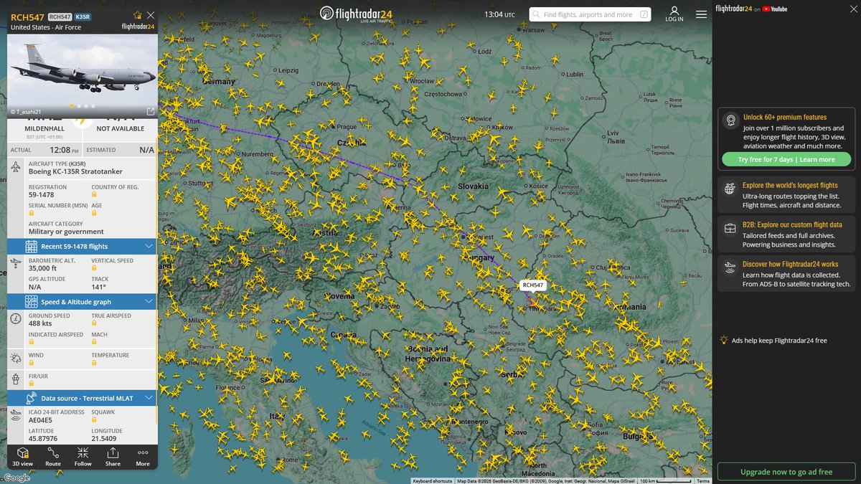
Task: Click the satellite dish data source icon
Action: pos(32,398)
